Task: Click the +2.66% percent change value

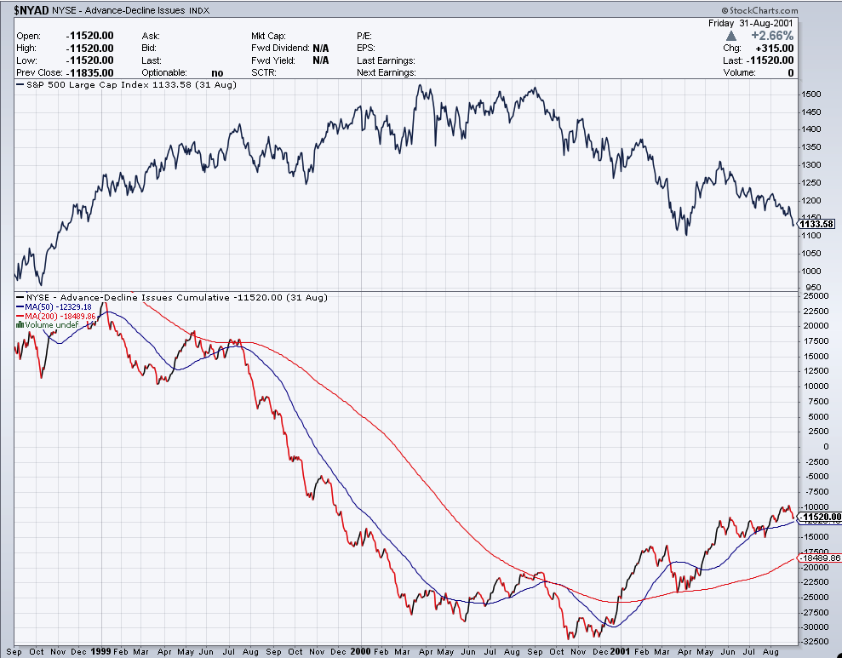Action: (x=771, y=37)
